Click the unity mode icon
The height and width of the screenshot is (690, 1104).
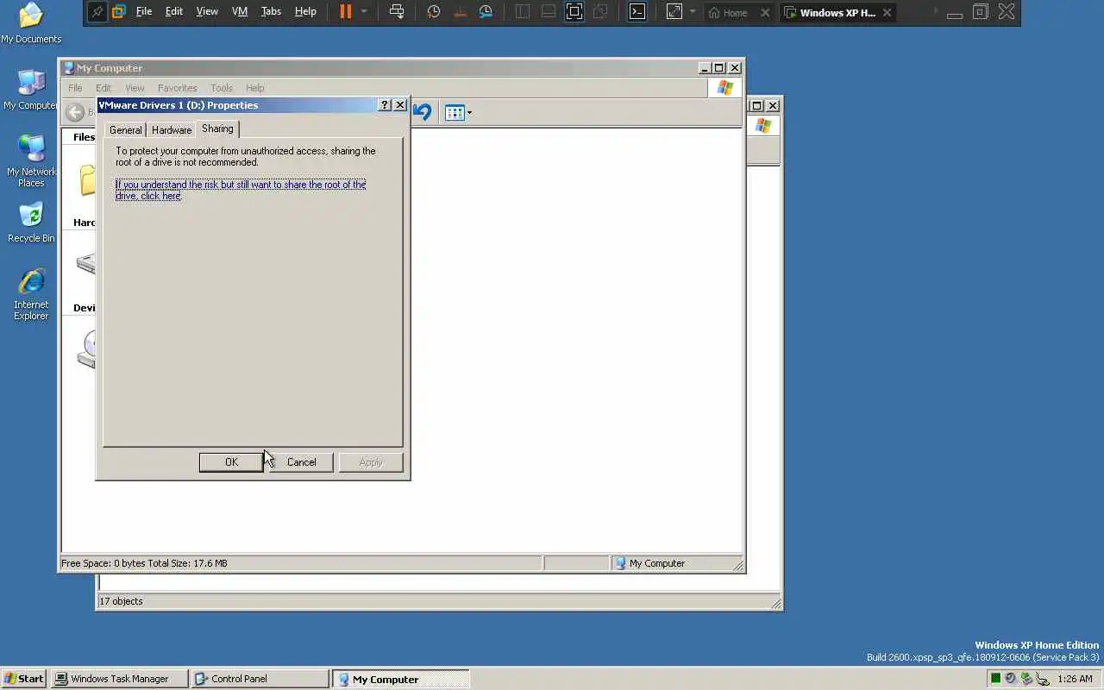[601, 12]
